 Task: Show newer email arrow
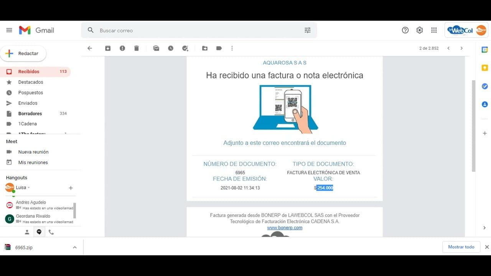point(448,48)
